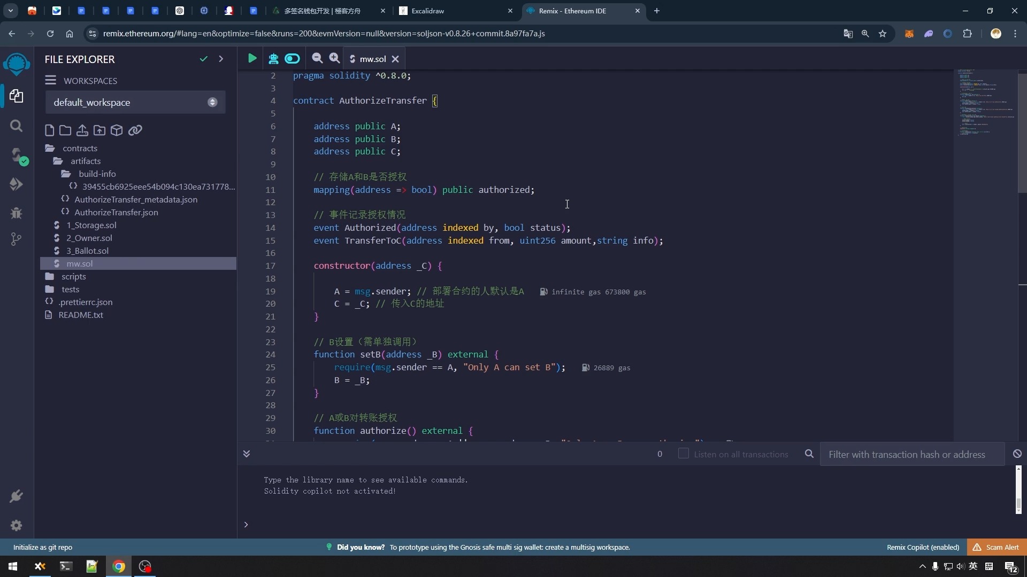The height and width of the screenshot is (577, 1027).
Task: Expand the artifacts folder in explorer
Action: (x=85, y=161)
